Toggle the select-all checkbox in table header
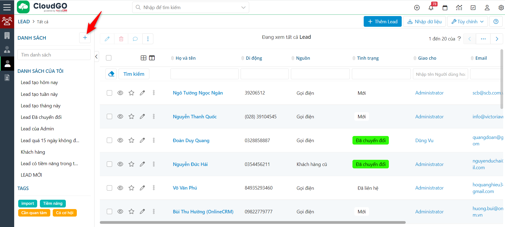Viewport: 505px width, 227px height. pyautogui.click(x=109, y=58)
